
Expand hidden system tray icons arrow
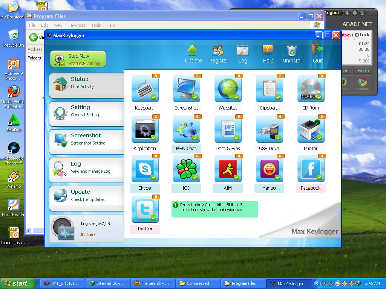(x=317, y=283)
